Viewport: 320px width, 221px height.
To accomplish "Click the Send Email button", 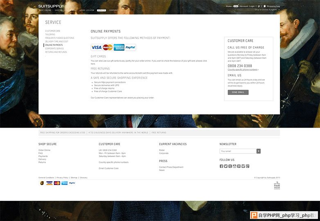I will pyautogui.click(x=238, y=92).
